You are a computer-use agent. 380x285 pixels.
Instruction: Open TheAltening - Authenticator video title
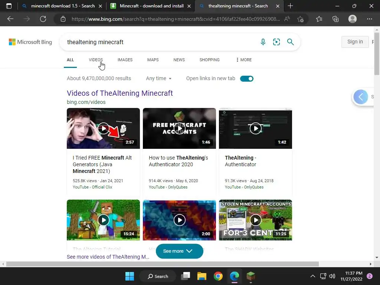point(240,161)
